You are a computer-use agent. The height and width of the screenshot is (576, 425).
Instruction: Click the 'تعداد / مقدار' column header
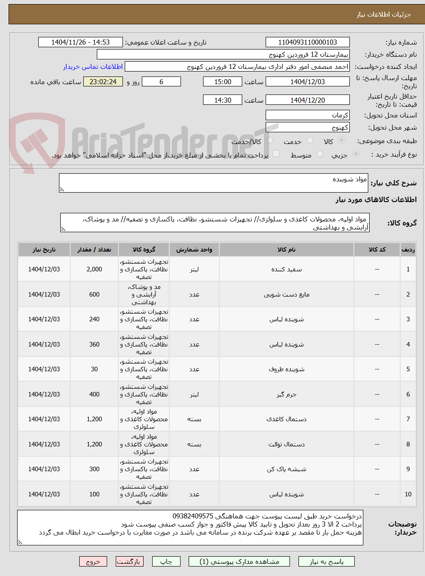(x=94, y=249)
